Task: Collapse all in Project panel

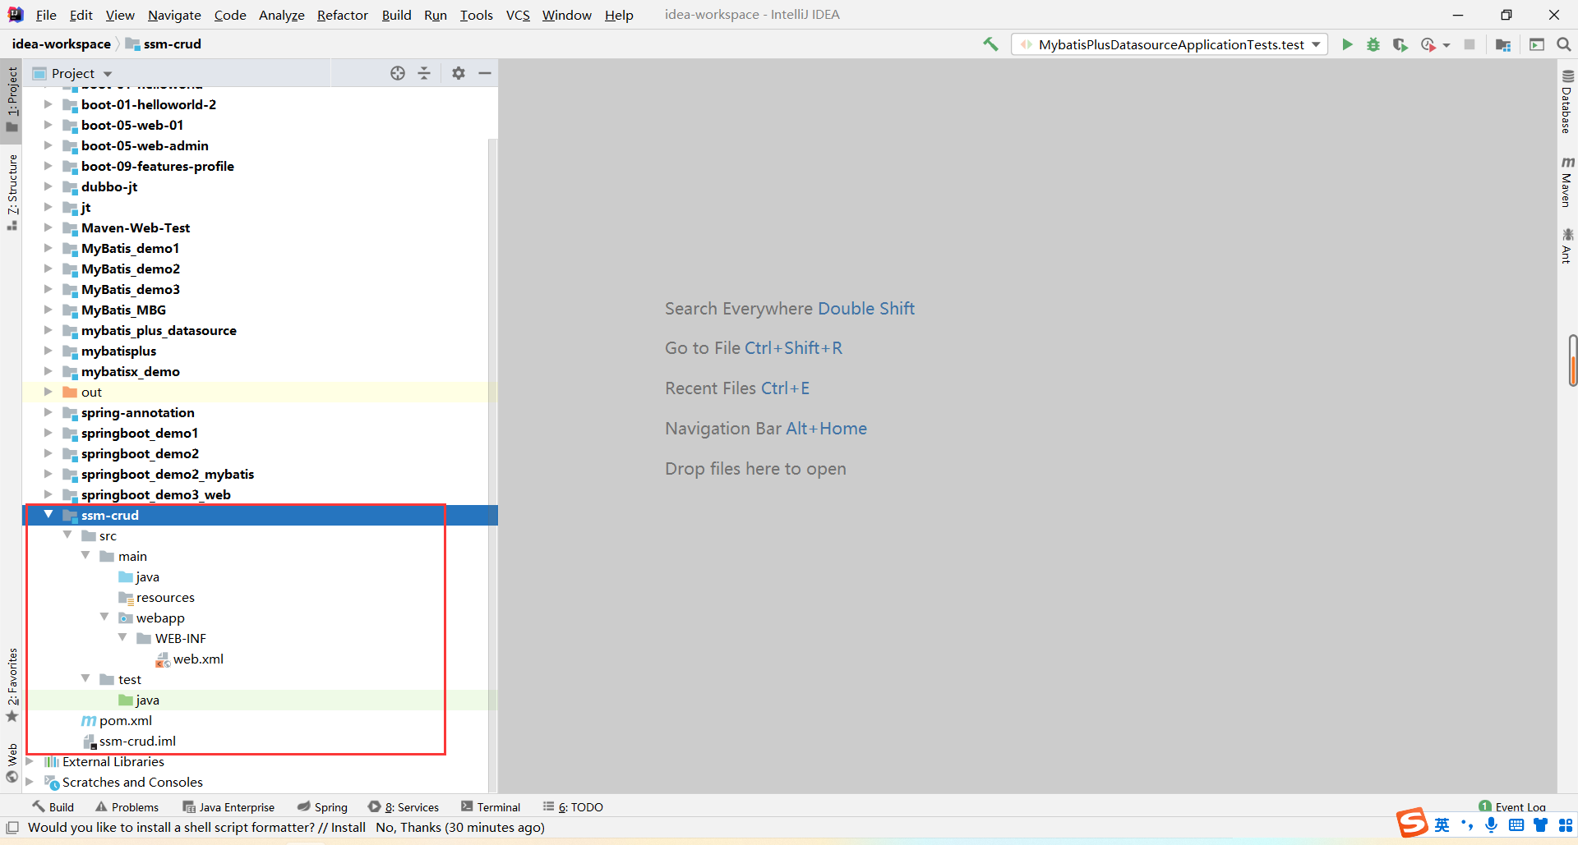Action: [424, 73]
